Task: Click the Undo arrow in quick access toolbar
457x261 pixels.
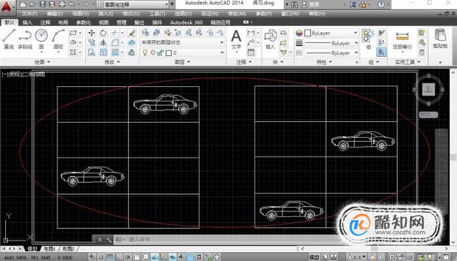Action: 72,5
